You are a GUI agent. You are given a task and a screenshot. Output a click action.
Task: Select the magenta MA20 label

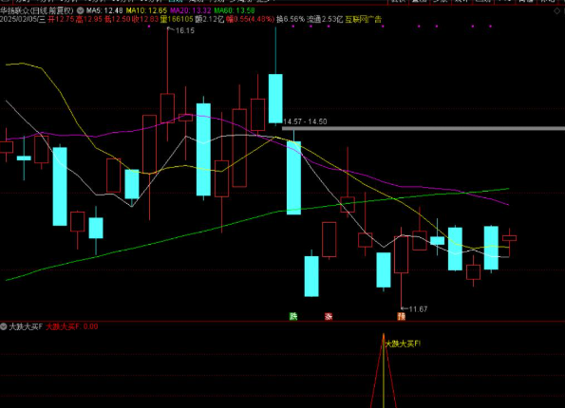pos(191,10)
